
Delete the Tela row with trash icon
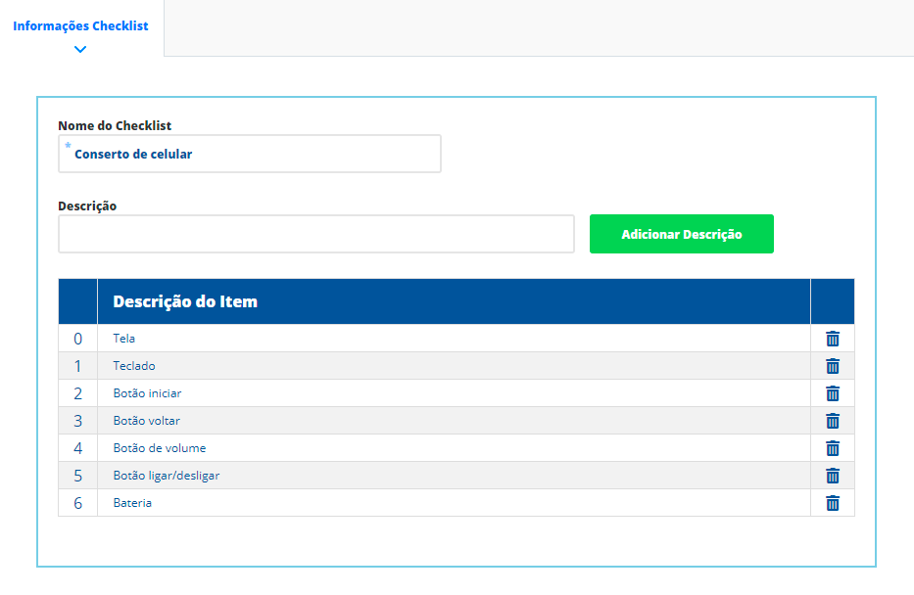[x=833, y=339]
